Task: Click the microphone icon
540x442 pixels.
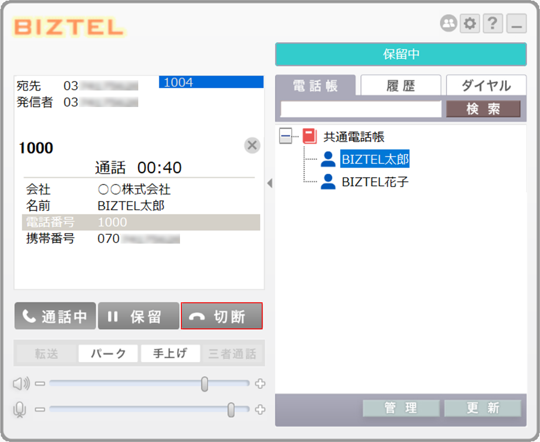Action: click(20, 409)
